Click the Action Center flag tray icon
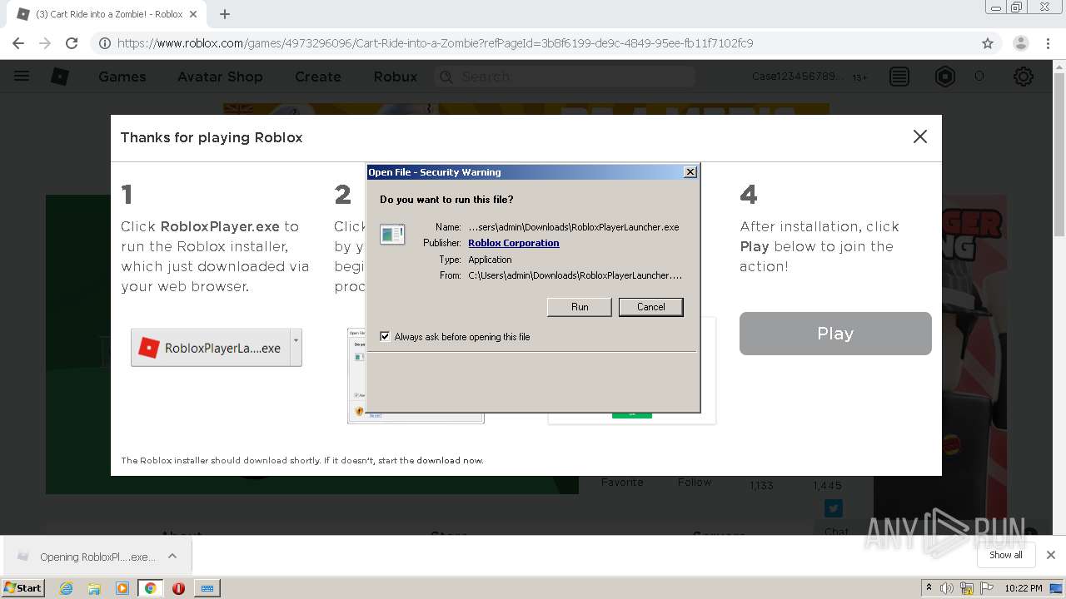 pyautogui.click(x=988, y=588)
